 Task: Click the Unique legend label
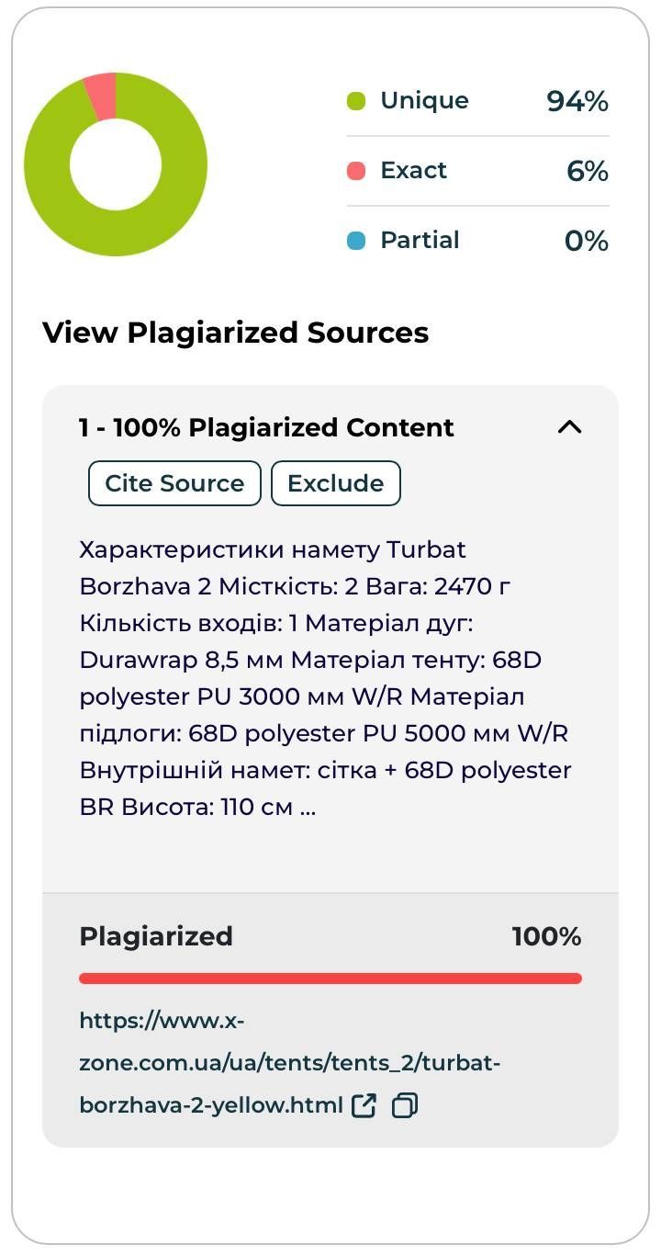pyautogui.click(x=424, y=101)
